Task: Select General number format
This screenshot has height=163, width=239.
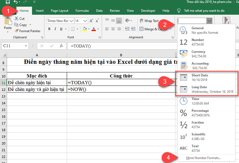Action: [206, 30]
